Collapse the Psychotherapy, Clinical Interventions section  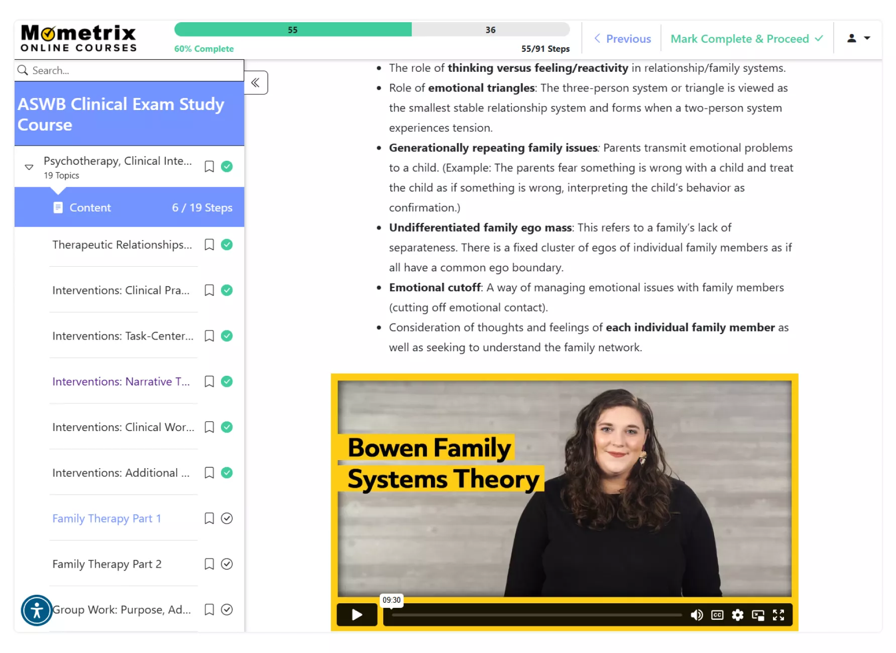[x=29, y=167]
